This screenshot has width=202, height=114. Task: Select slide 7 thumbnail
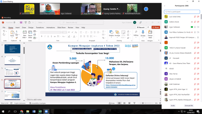click(x=12, y=96)
